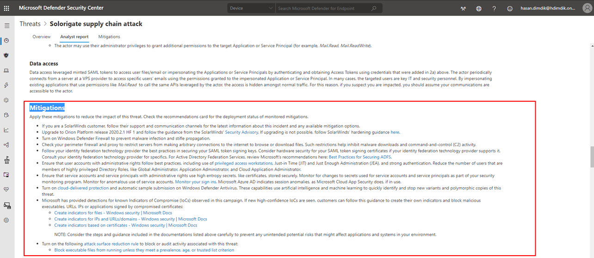Open Create indicators for files link
The width and height of the screenshot is (594, 258).
113,213
